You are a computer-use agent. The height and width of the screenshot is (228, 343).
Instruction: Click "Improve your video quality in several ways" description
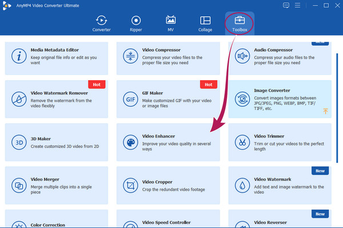tap(177, 147)
